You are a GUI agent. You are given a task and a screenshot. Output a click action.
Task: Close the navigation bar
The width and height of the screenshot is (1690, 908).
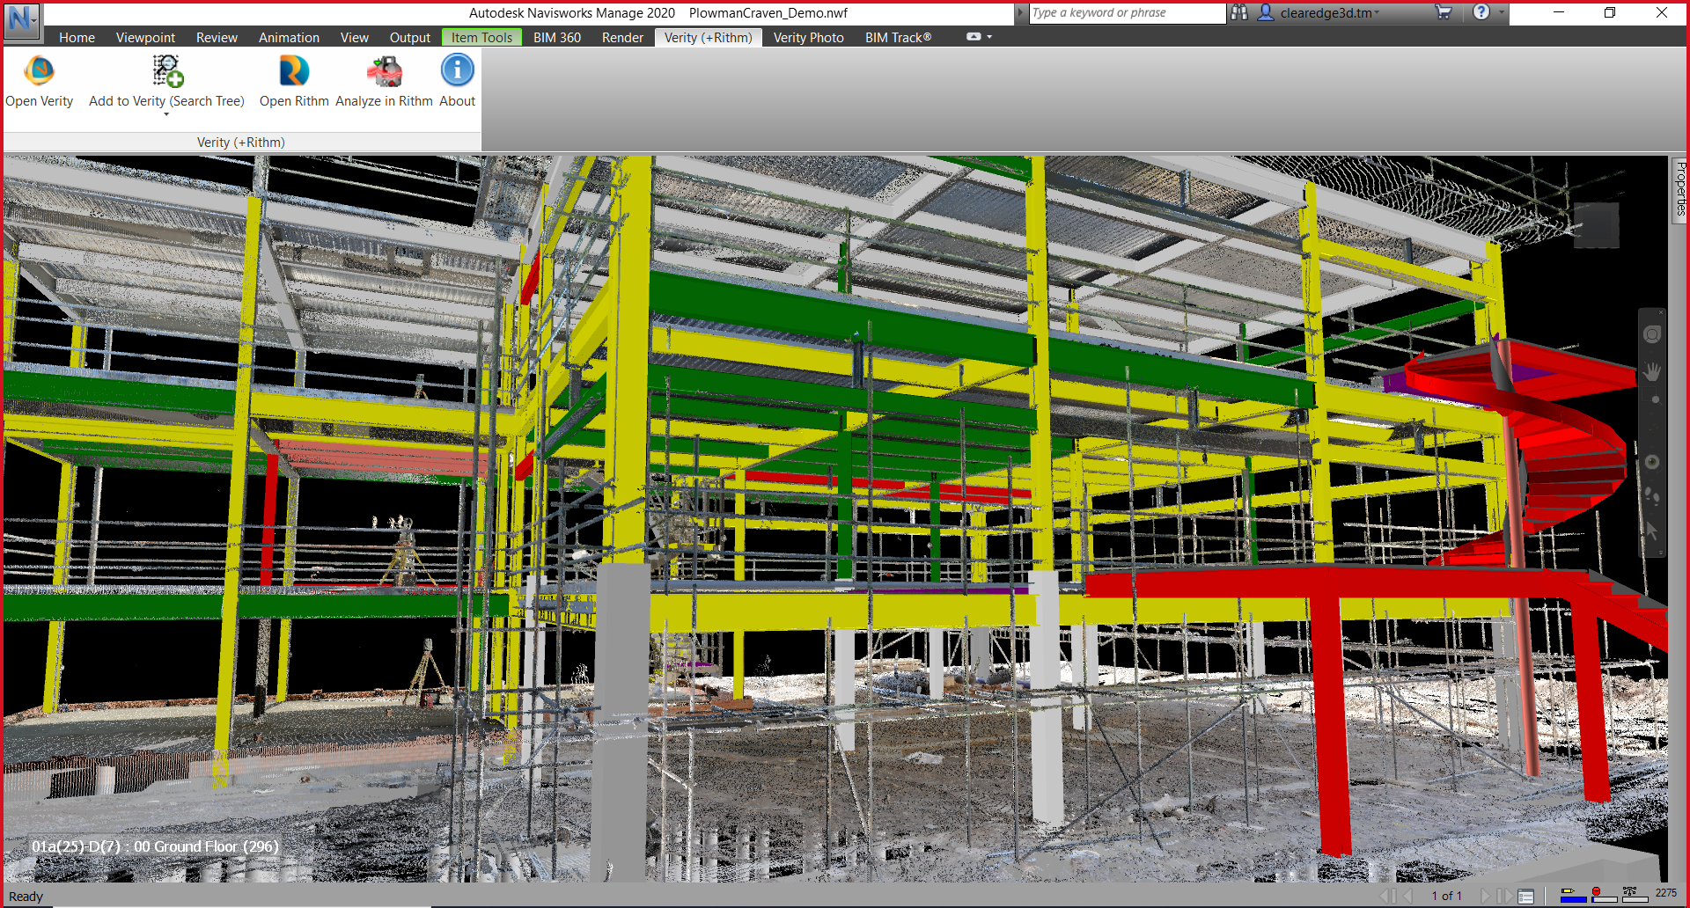pos(1661,312)
